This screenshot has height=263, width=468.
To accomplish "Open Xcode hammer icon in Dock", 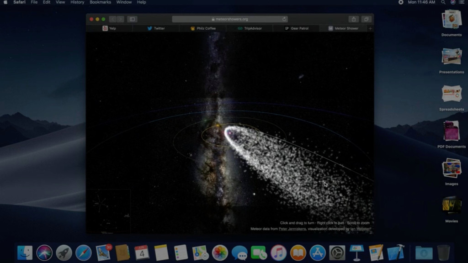I will (x=396, y=252).
